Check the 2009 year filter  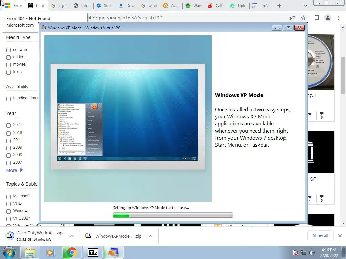(8, 148)
